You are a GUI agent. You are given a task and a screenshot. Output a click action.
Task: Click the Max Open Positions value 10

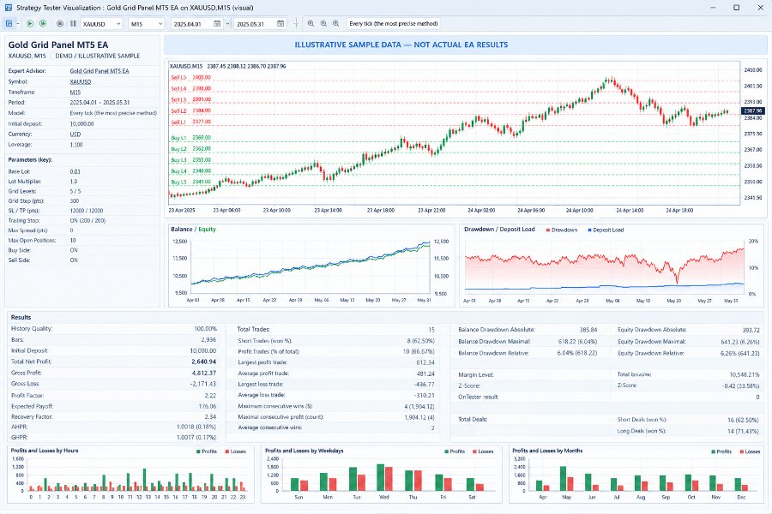73,241
